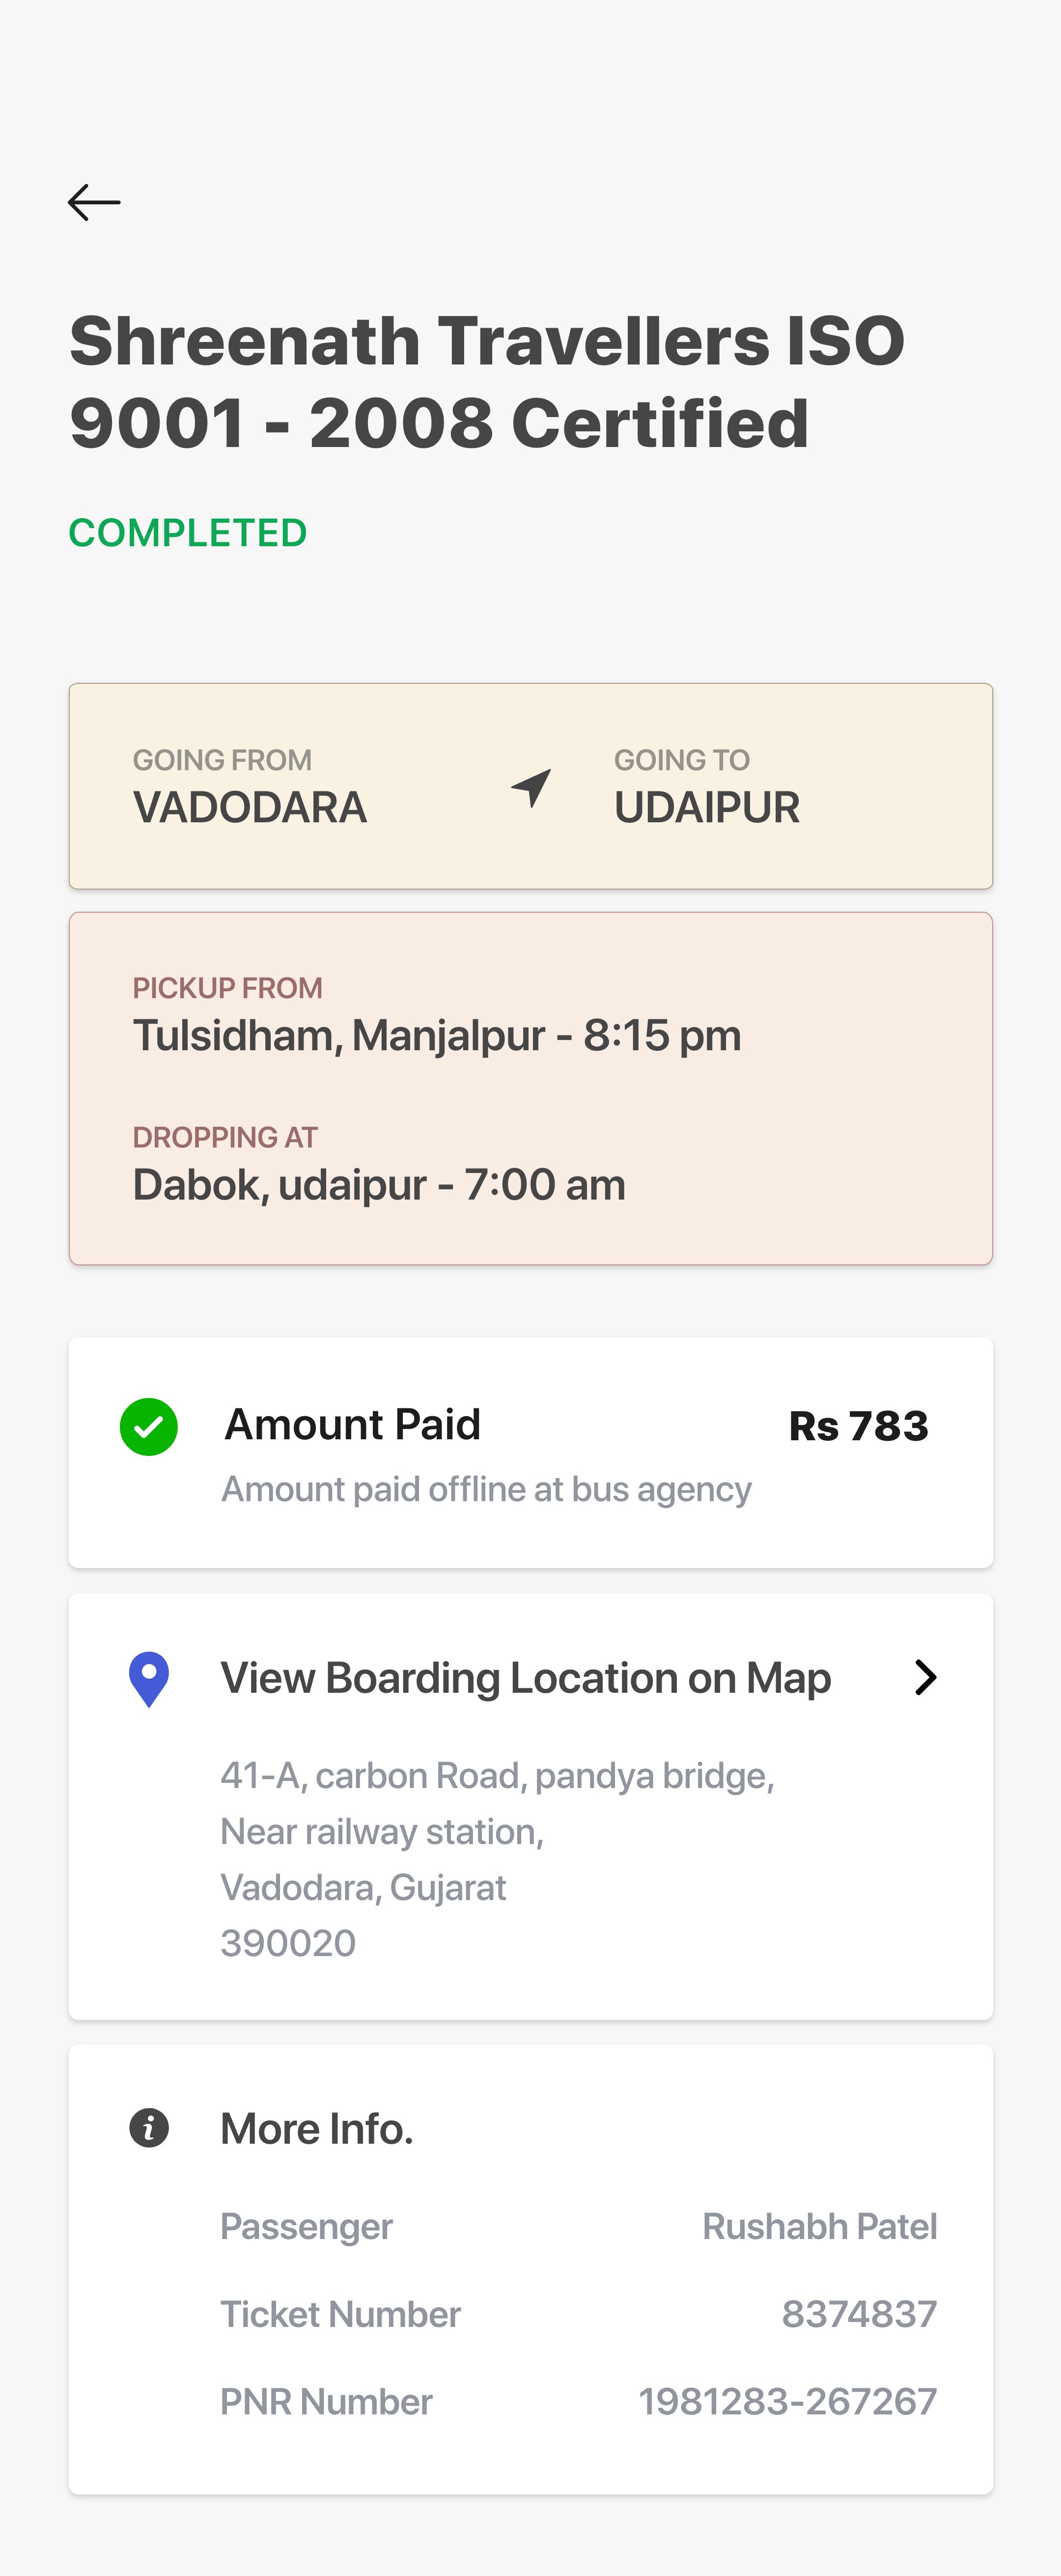Click the route direction arrow icon
The width and height of the screenshot is (1061, 2576).
[x=531, y=787]
